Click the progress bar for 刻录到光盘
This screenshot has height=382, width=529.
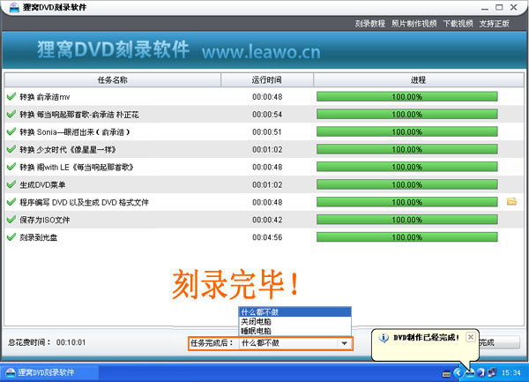406,237
